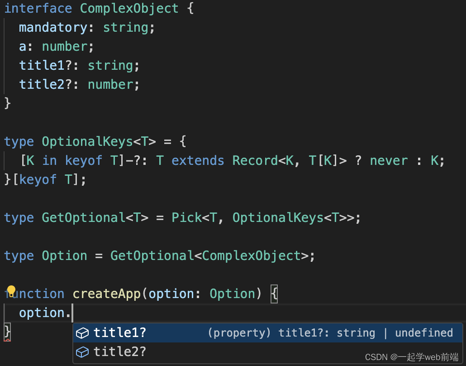
Task: Click the Option parameter type annotation
Action: coord(233,294)
